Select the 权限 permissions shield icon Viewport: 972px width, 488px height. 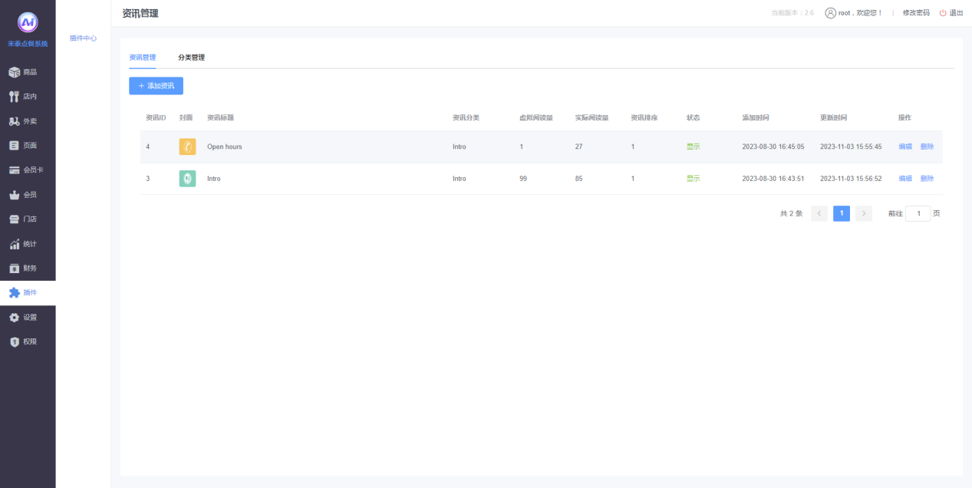pyautogui.click(x=14, y=342)
